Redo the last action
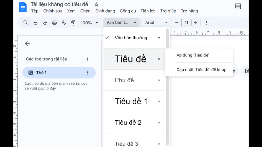 (45, 23)
